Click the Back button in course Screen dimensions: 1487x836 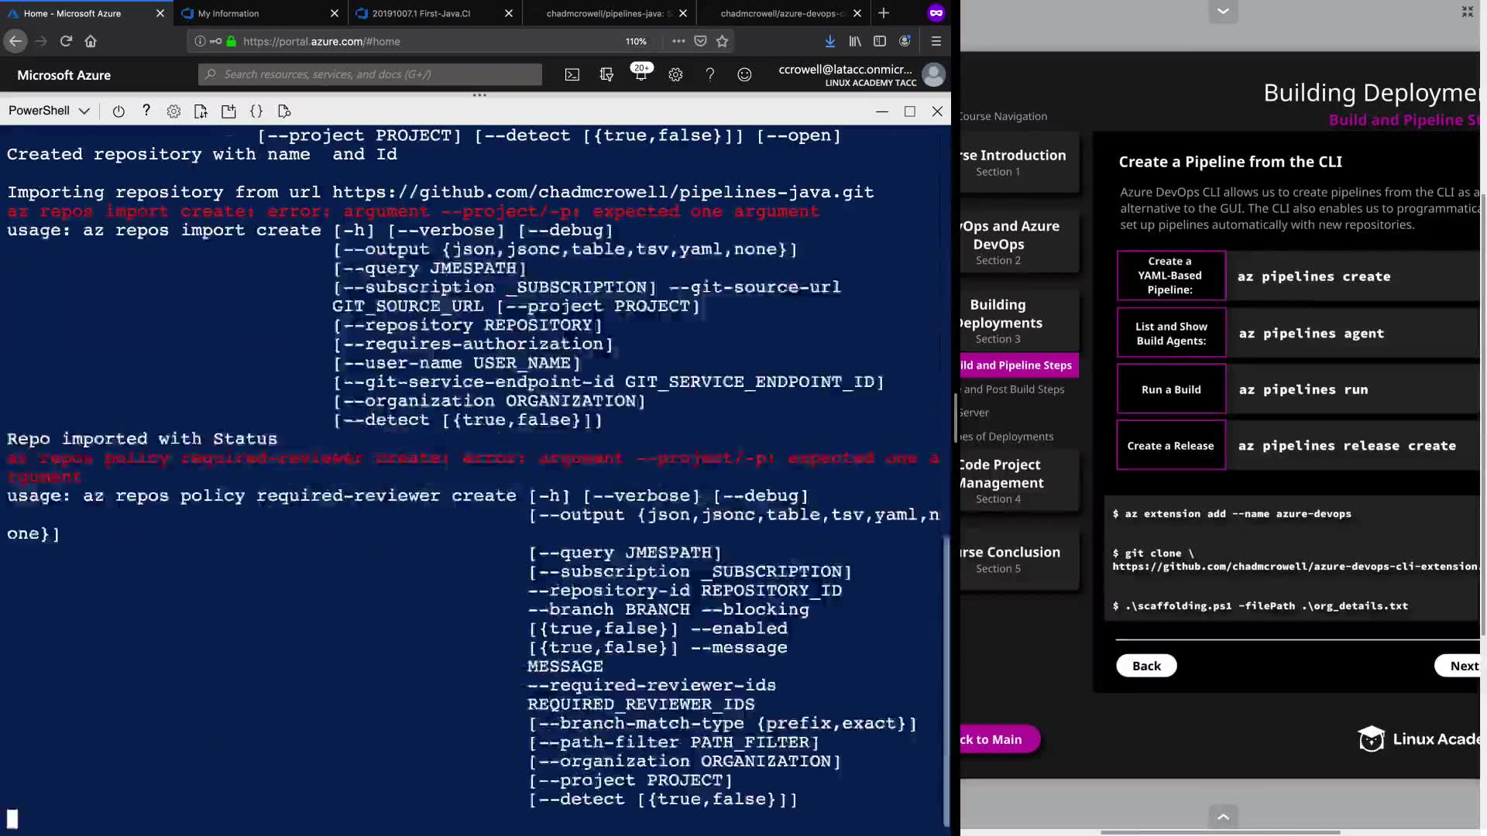pos(1146,666)
